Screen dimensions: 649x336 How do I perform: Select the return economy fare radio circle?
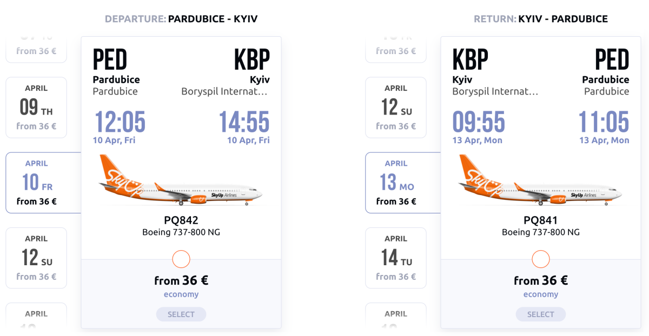click(x=541, y=259)
